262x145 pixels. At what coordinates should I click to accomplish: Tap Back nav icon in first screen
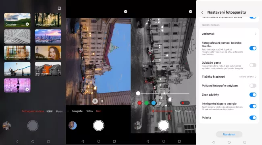click(17, 141)
